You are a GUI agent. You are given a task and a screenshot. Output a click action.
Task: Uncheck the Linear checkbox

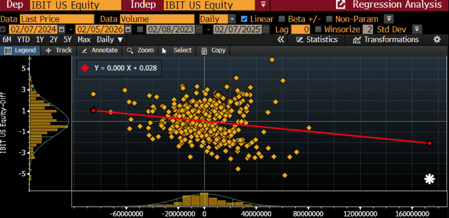click(x=244, y=19)
